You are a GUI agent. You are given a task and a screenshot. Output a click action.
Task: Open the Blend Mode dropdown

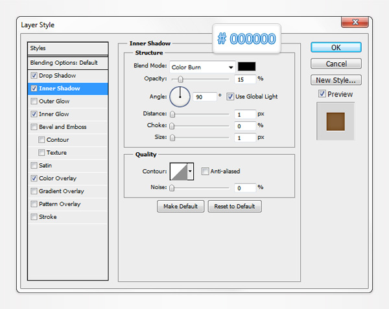click(202, 66)
